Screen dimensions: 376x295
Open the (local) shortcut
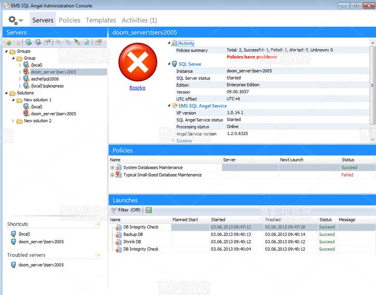tap(24, 234)
